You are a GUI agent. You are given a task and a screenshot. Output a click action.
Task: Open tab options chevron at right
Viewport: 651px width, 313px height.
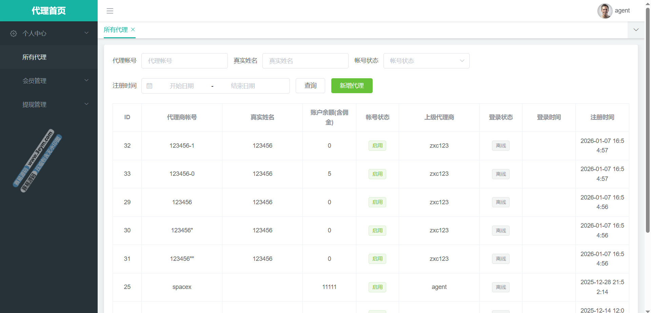click(x=636, y=30)
